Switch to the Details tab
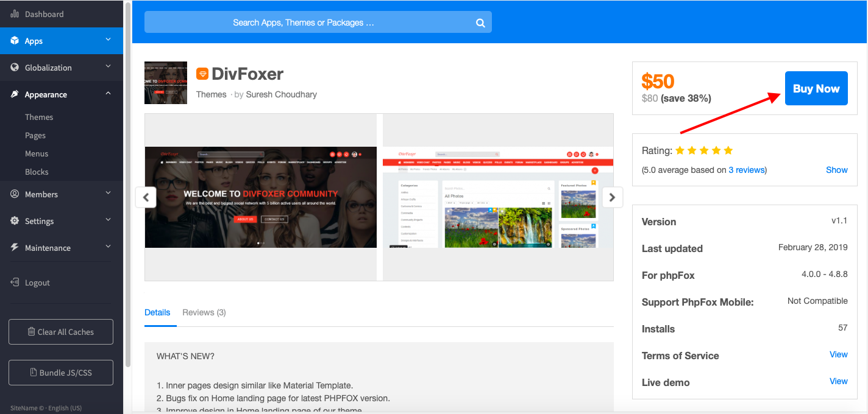The image size is (868, 414). click(157, 312)
